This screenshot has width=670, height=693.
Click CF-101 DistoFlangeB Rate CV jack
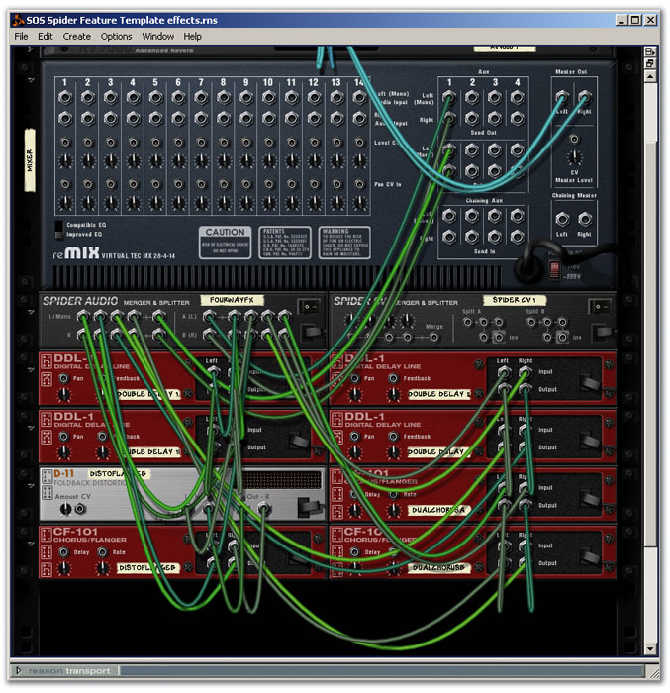click(x=103, y=552)
